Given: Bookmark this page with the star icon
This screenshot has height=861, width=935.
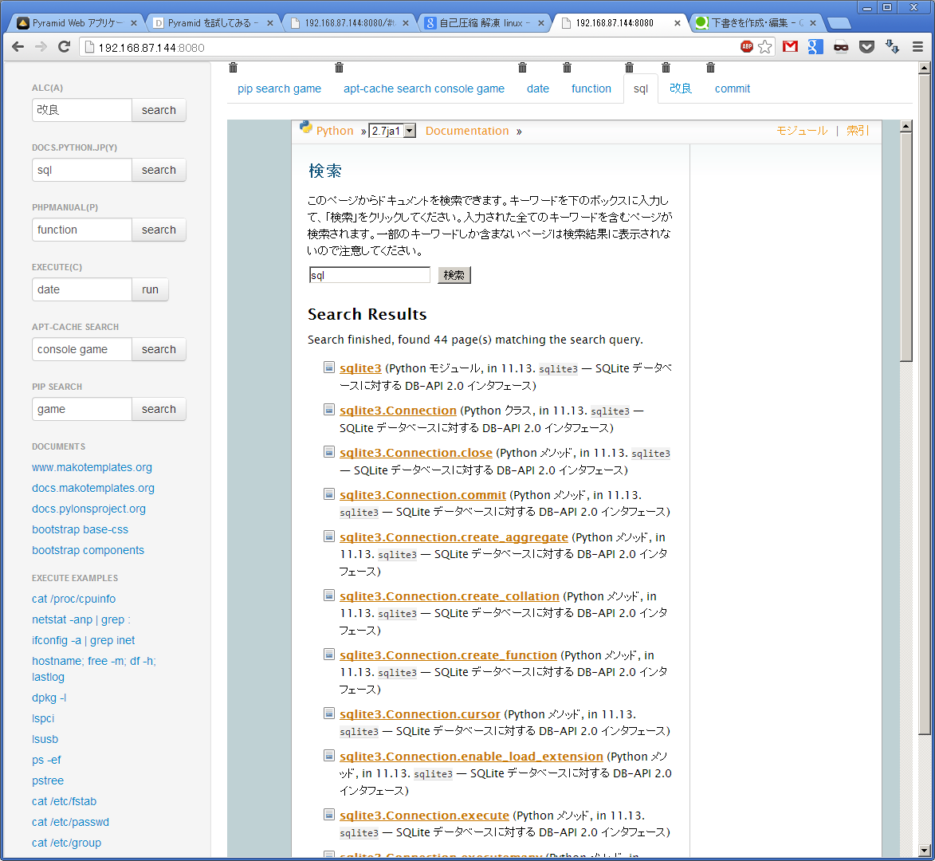Looking at the screenshot, I should (x=765, y=46).
